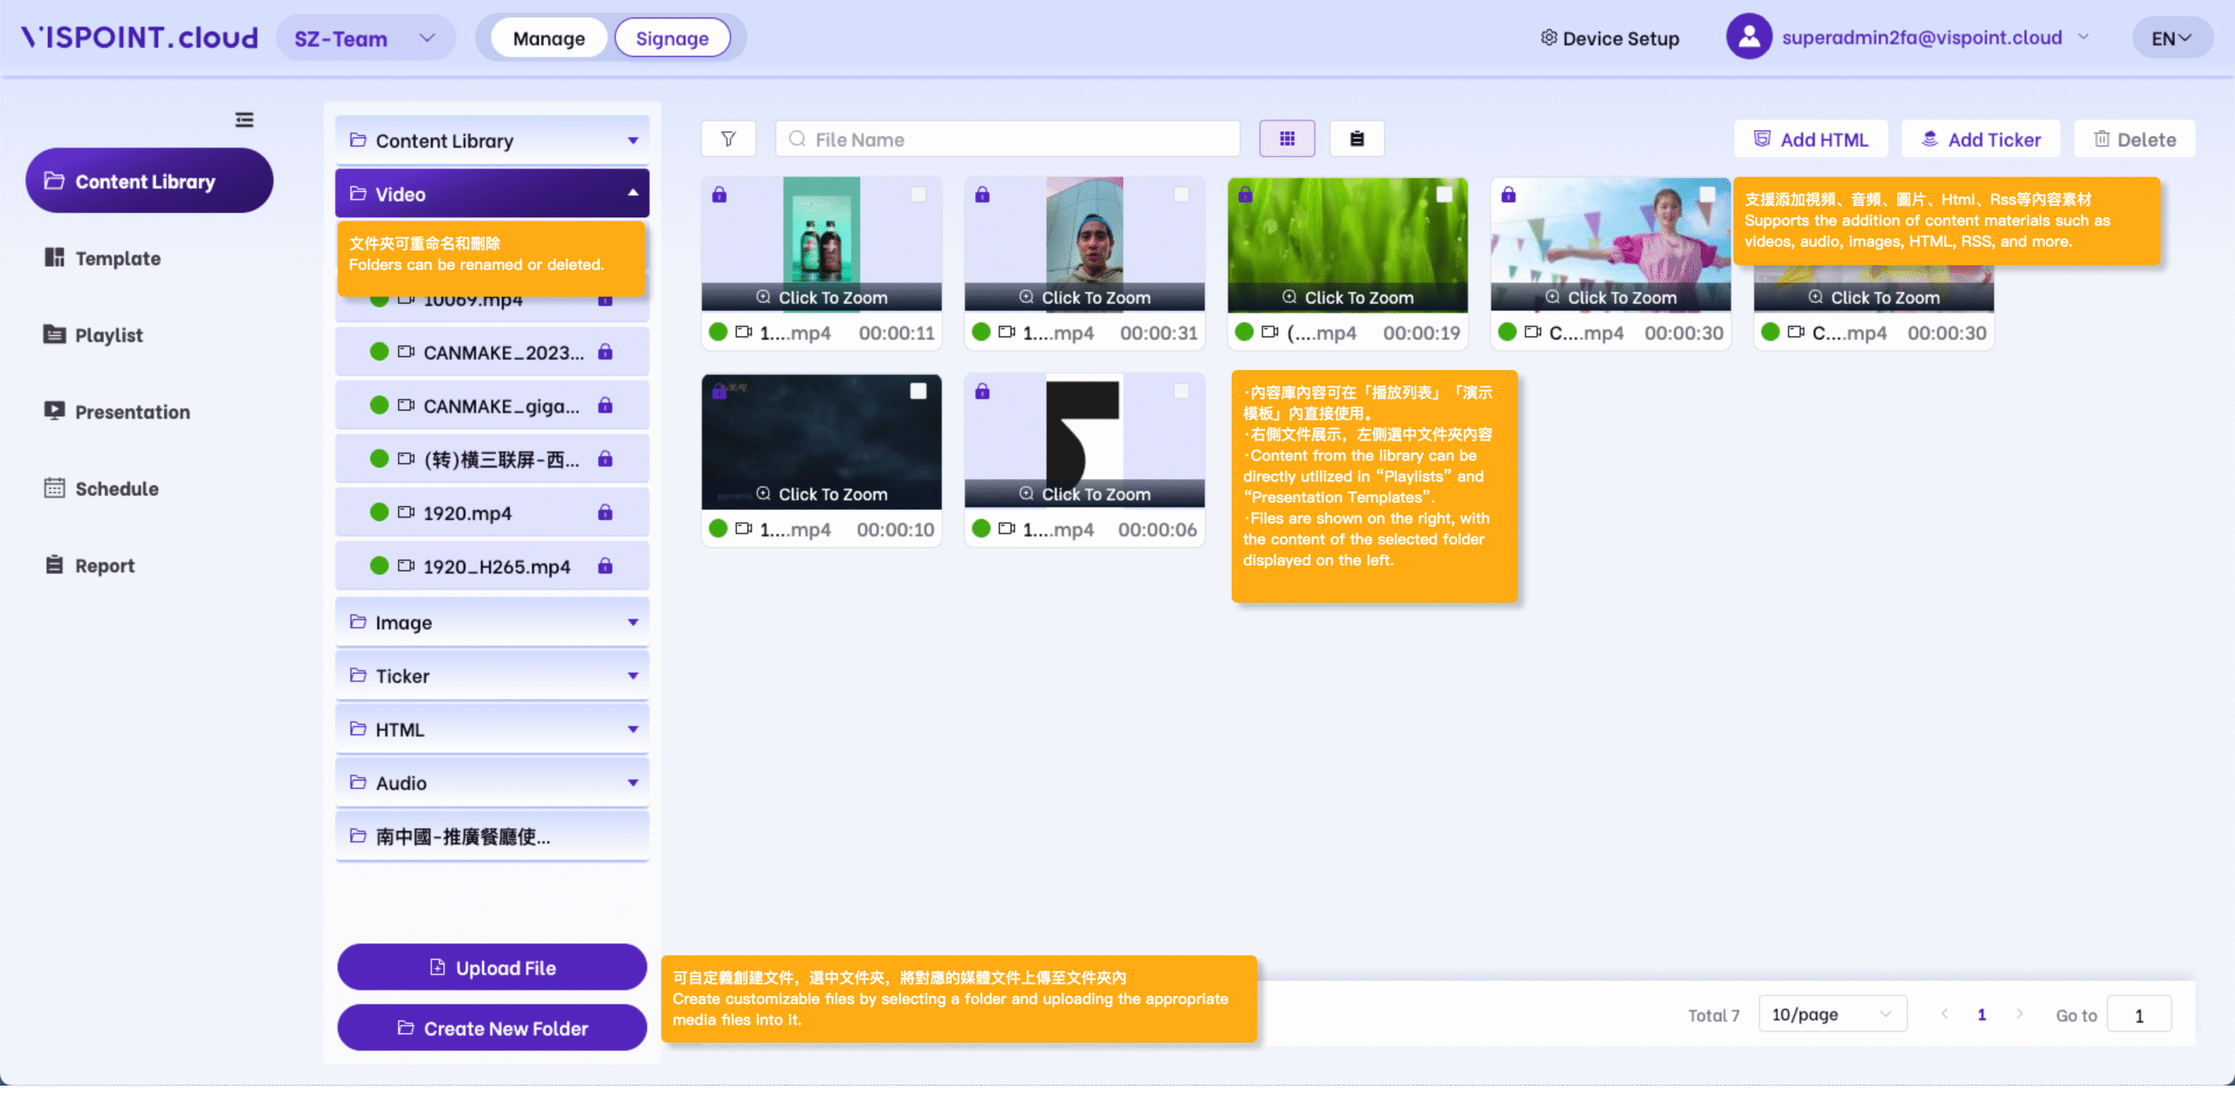Open Device Setup gear icon
This screenshot has width=2235, height=1110.
1549,38
